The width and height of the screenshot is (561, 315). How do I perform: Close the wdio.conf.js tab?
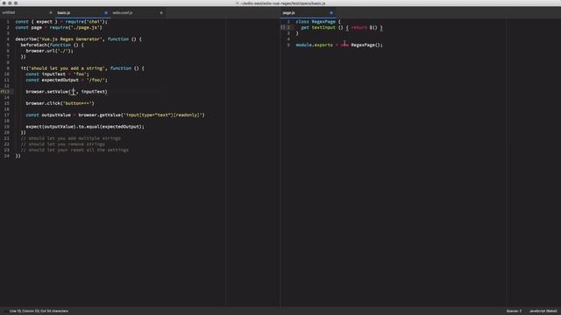click(161, 12)
